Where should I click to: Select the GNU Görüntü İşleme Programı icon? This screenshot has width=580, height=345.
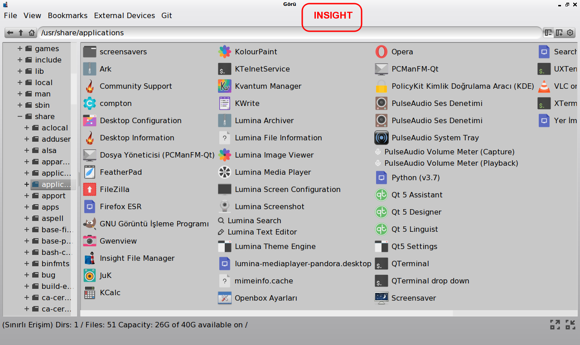90,224
